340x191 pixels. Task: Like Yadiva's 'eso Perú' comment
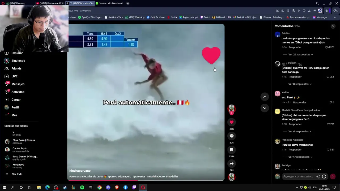[x=331, y=102]
